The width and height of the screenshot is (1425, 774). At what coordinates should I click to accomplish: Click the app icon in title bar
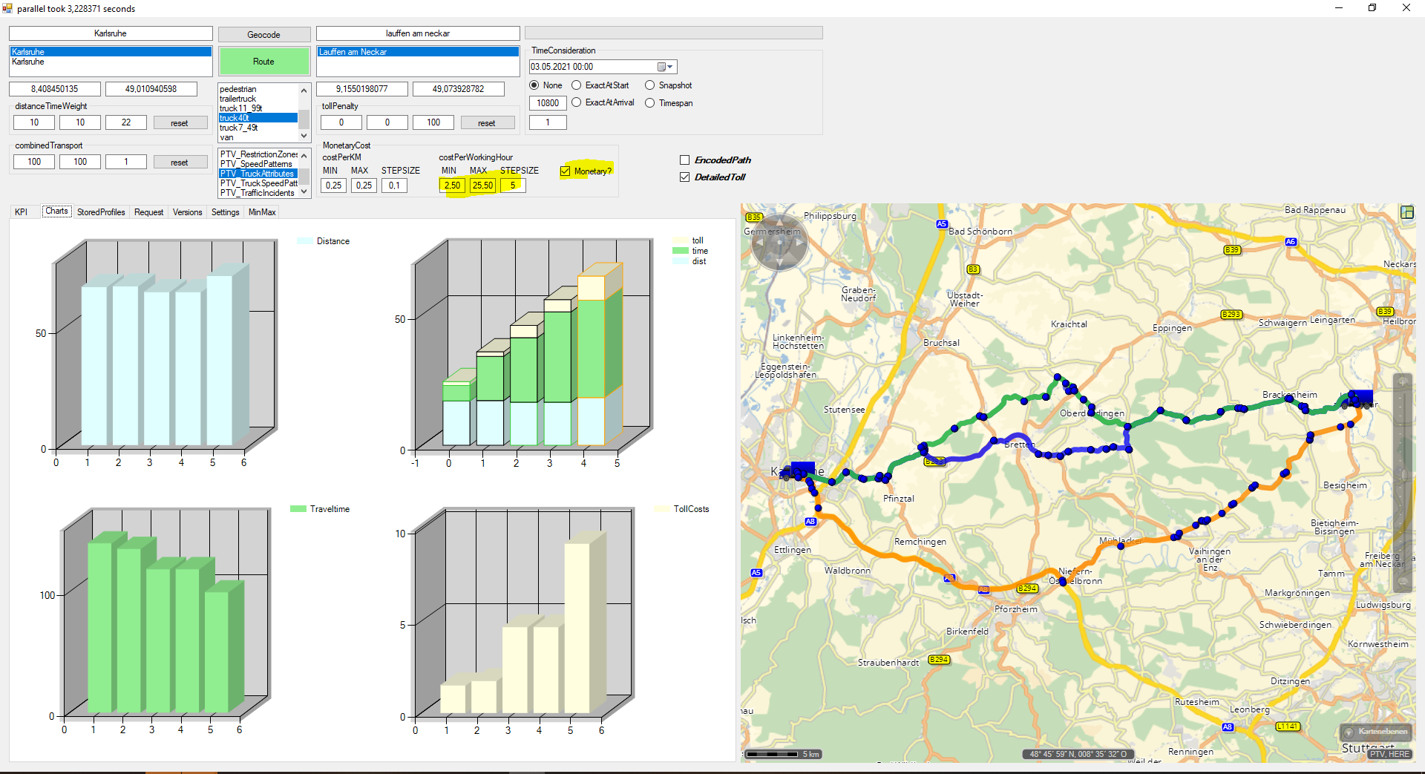pos(7,8)
